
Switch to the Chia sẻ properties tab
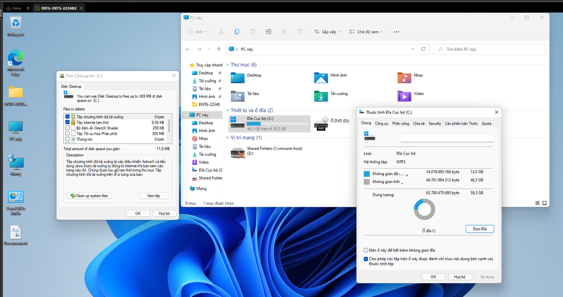(x=419, y=124)
